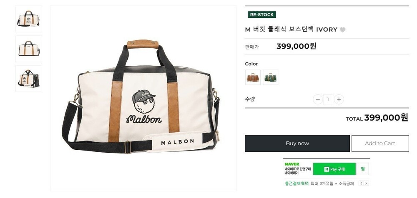The height and width of the screenshot is (198, 417).
Task: Click the heart wishlist icon beside product title
Action: [342, 30]
